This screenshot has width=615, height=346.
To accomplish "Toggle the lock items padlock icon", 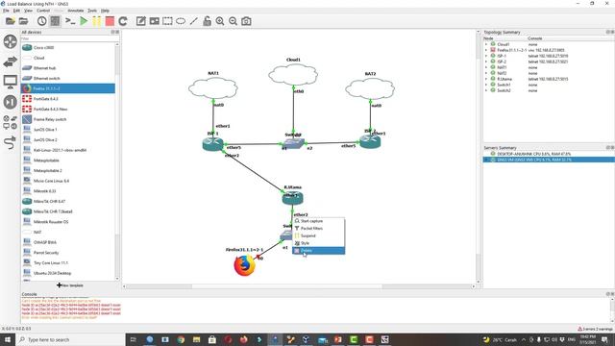I will pyautogui.click(x=208, y=21).
